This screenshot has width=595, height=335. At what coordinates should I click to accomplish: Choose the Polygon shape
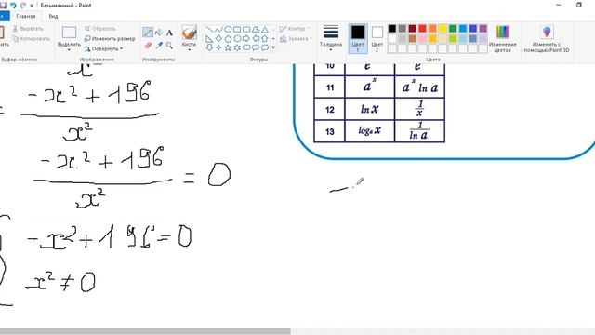[256, 30]
